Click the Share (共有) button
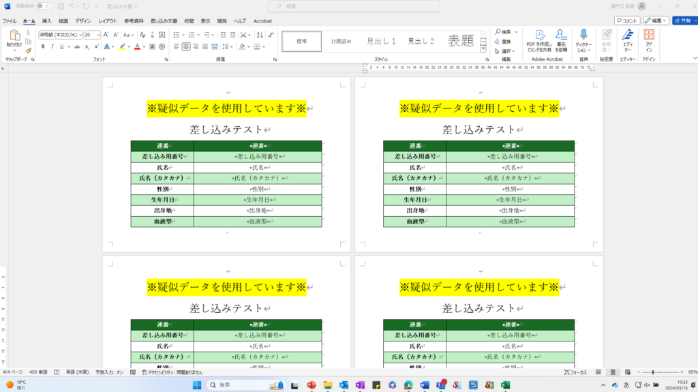Image resolution: width=698 pixels, height=392 pixels. click(684, 20)
